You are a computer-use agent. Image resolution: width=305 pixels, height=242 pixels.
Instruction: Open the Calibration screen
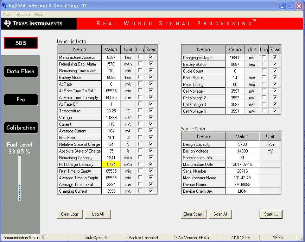tap(21, 128)
